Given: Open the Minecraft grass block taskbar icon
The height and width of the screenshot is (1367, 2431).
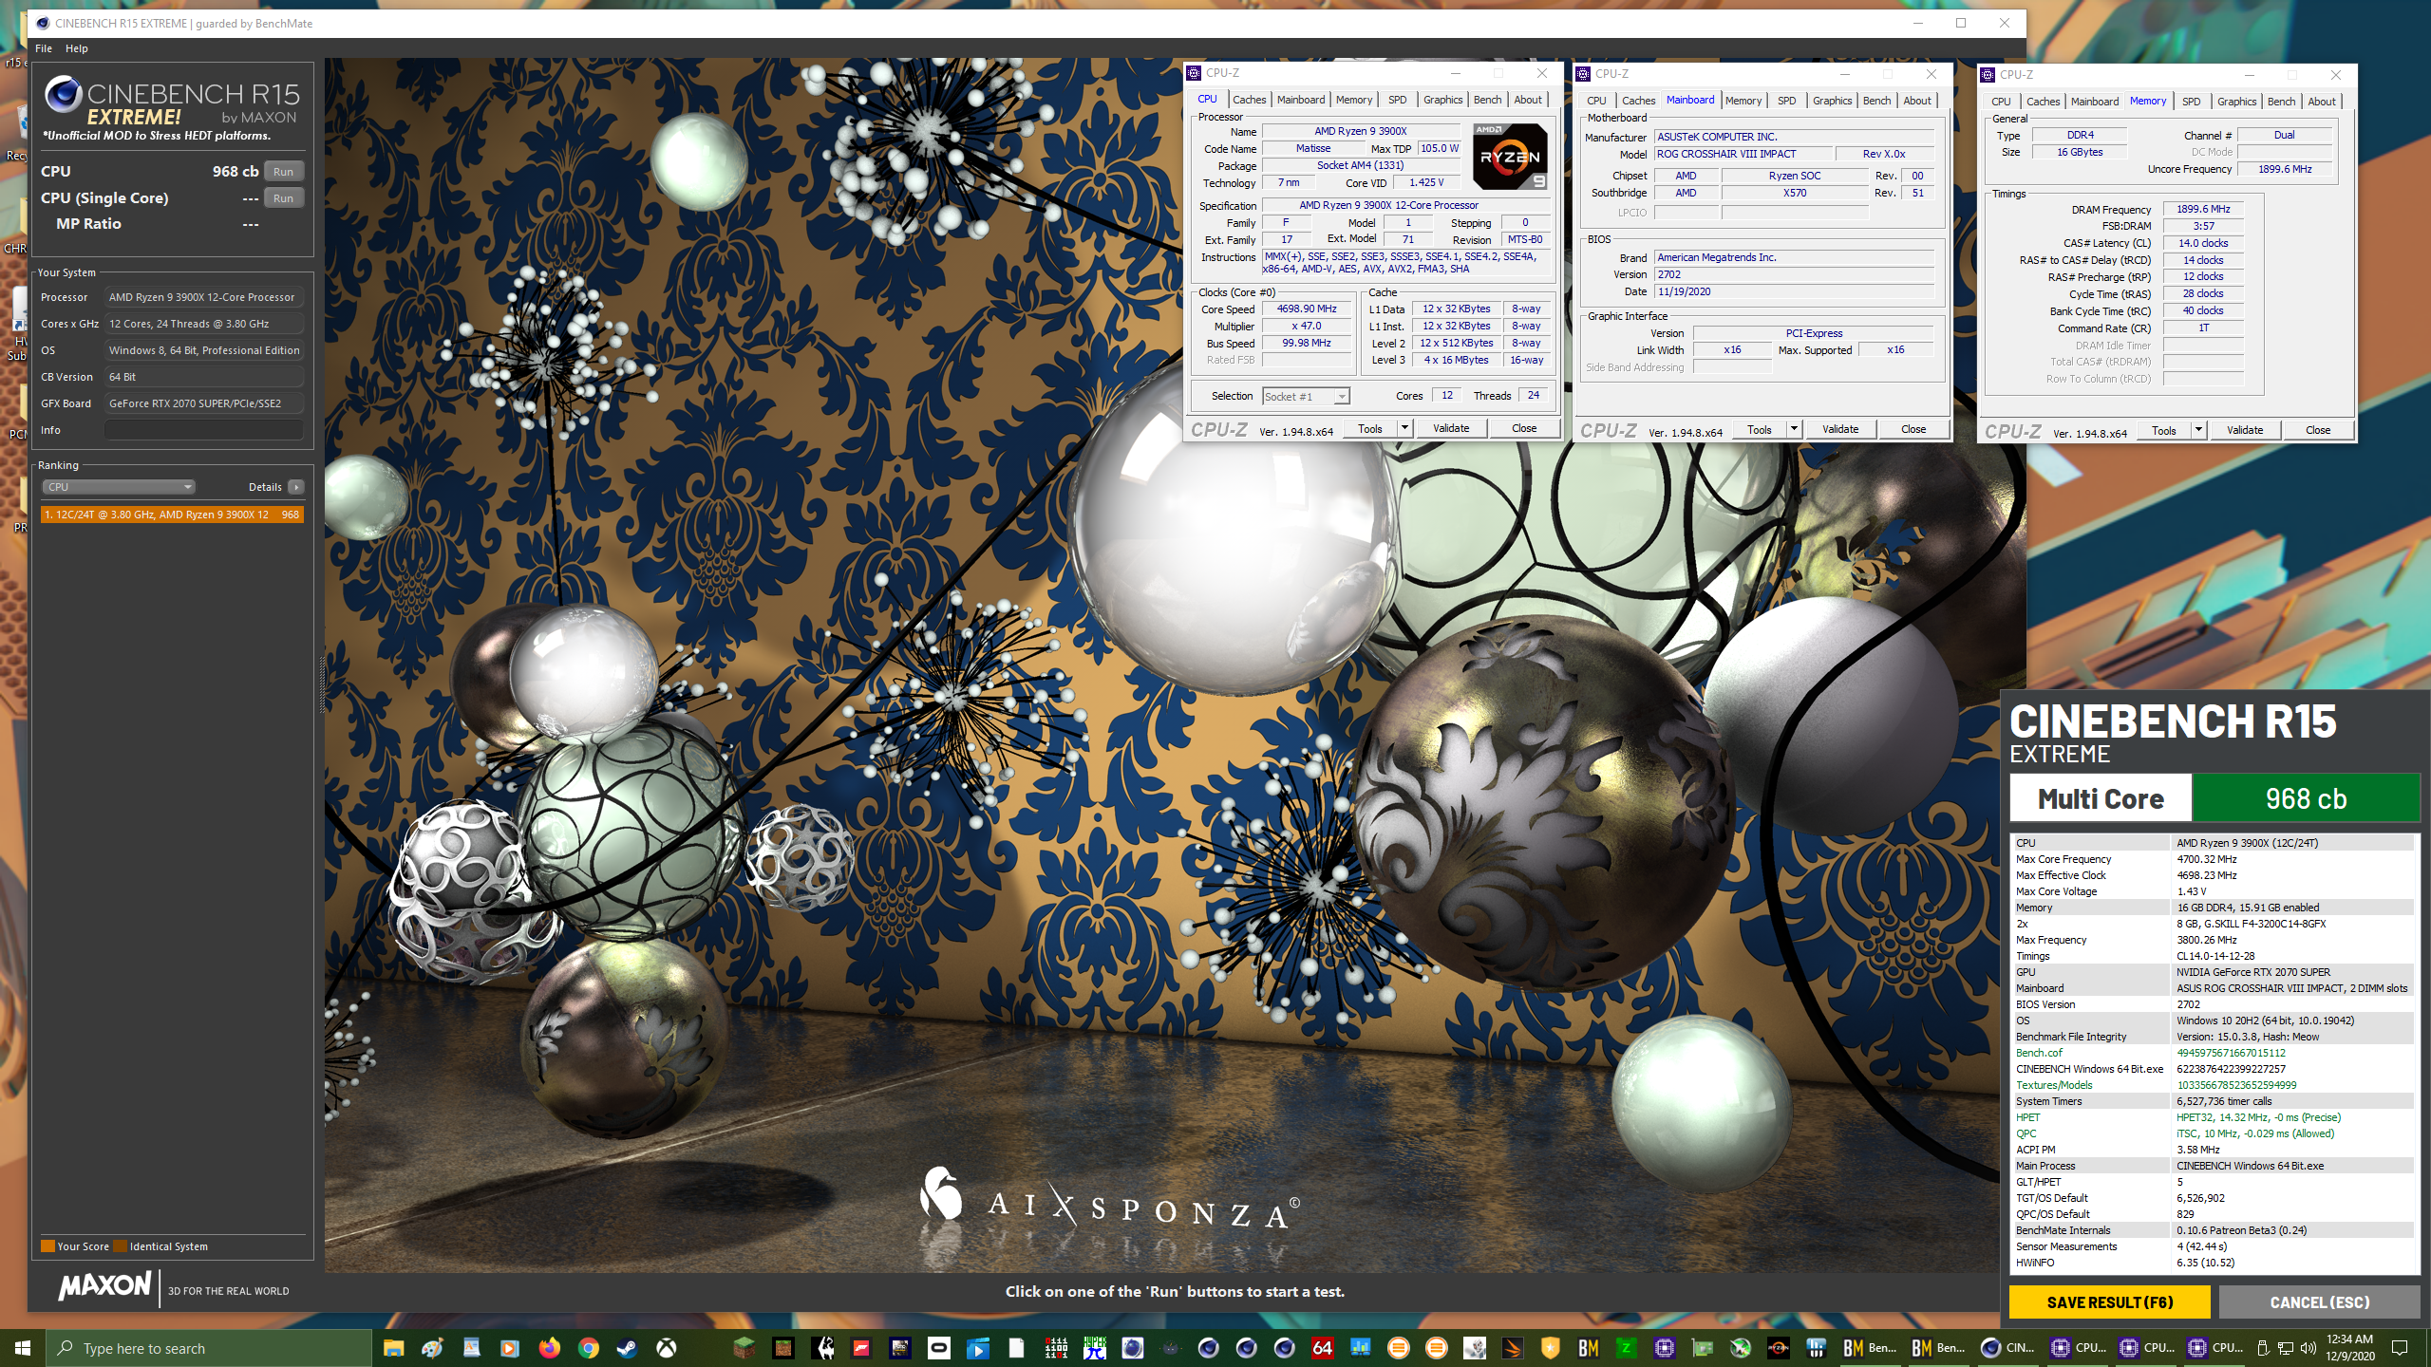Looking at the screenshot, I should pyautogui.click(x=744, y=1348).
